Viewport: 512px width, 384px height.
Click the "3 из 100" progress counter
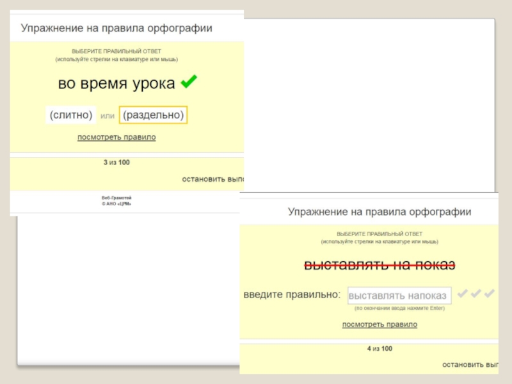pyautogui.click(x=116, y=163)
